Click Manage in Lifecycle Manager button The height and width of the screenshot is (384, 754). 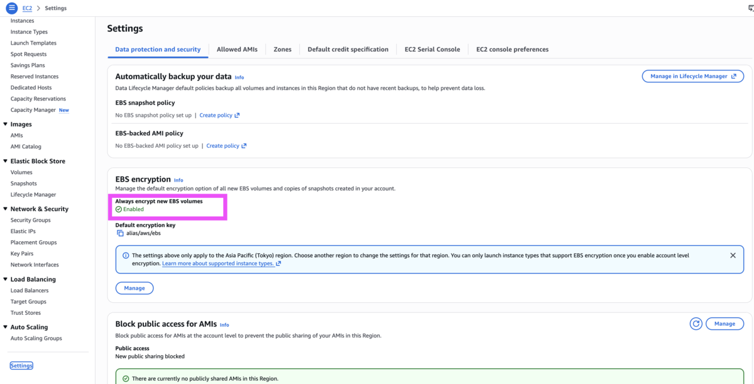pyautogui.click(x=692, y=76)
